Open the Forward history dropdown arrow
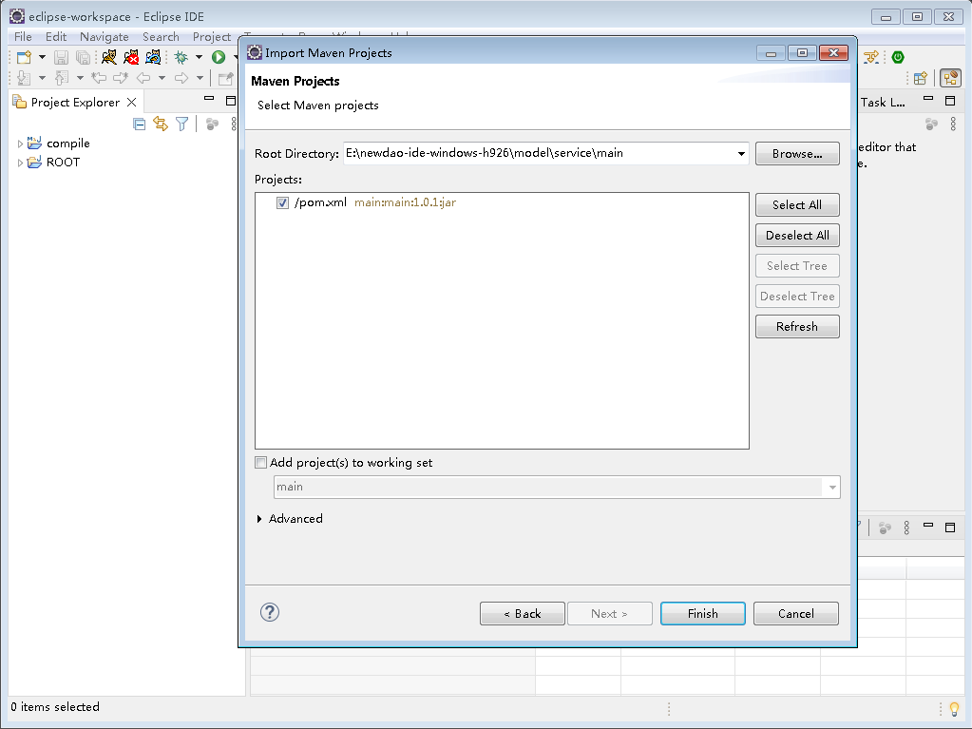The height and width of the screenshot is (729, 972). pos(200,78)
